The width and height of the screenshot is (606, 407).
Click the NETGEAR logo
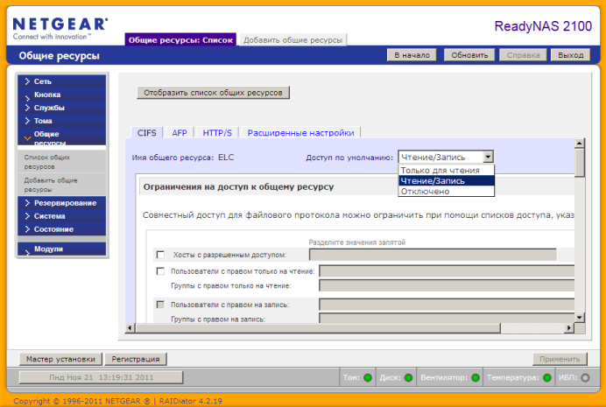[x=60, y=28]
